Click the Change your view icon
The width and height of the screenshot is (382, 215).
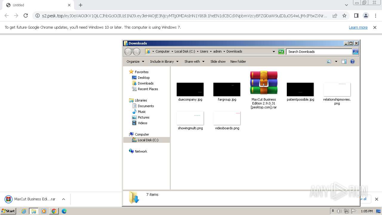(329, 62)
